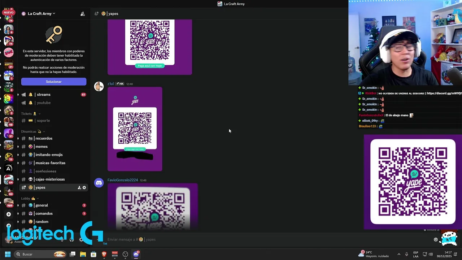Open Task View from the taskbar
The height and width of the screenshot is (260, 462).
click(x=73, y=254)
